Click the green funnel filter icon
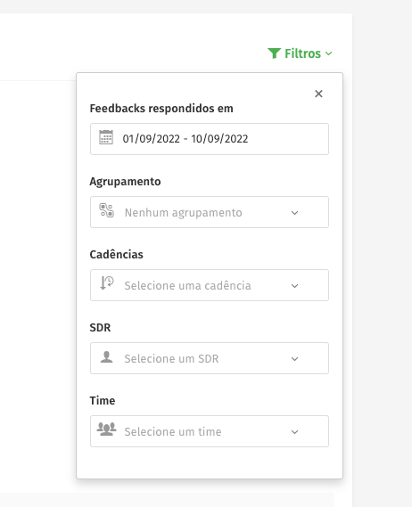Image resolution: width=412 pixels, height=507 pixels. tap(274, 53)
